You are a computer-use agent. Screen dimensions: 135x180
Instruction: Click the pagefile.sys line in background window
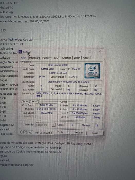pyautogui.click(x=7, y=125)
